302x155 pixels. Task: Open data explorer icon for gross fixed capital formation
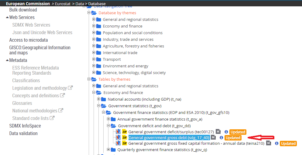click(118, 143)
